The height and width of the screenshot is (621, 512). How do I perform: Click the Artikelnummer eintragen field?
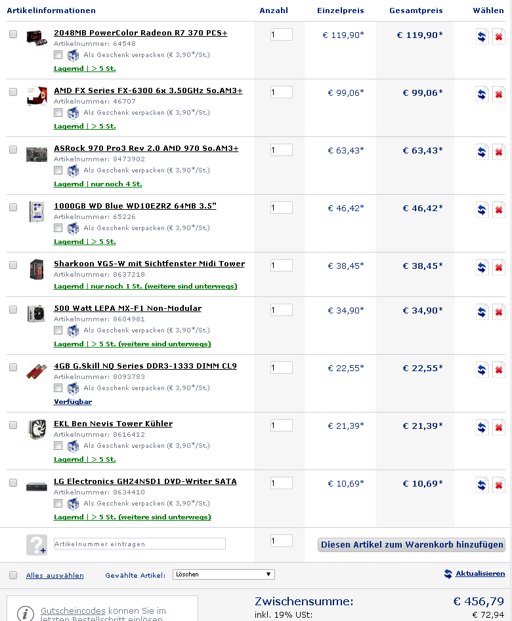[140, 544]
